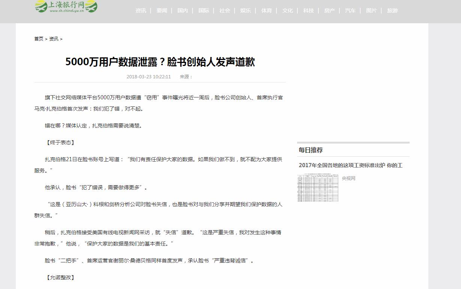Click the 央视网 source label
The height and width of the screenshot is (289, 461).
click(348, 178)
